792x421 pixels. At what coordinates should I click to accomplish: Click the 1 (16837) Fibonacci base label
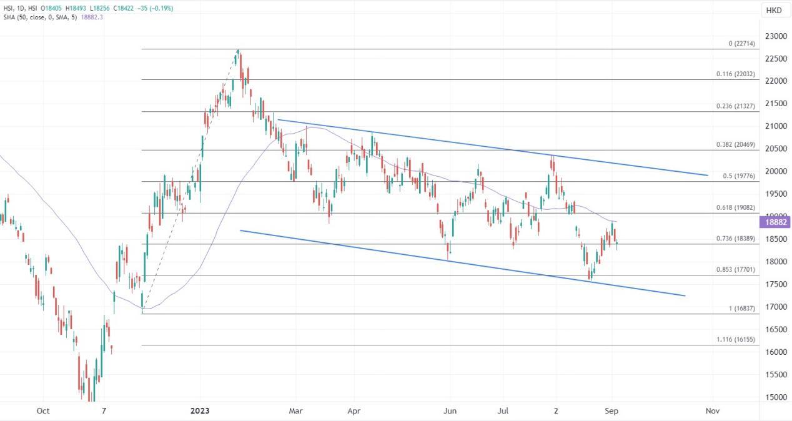[742, 308]
